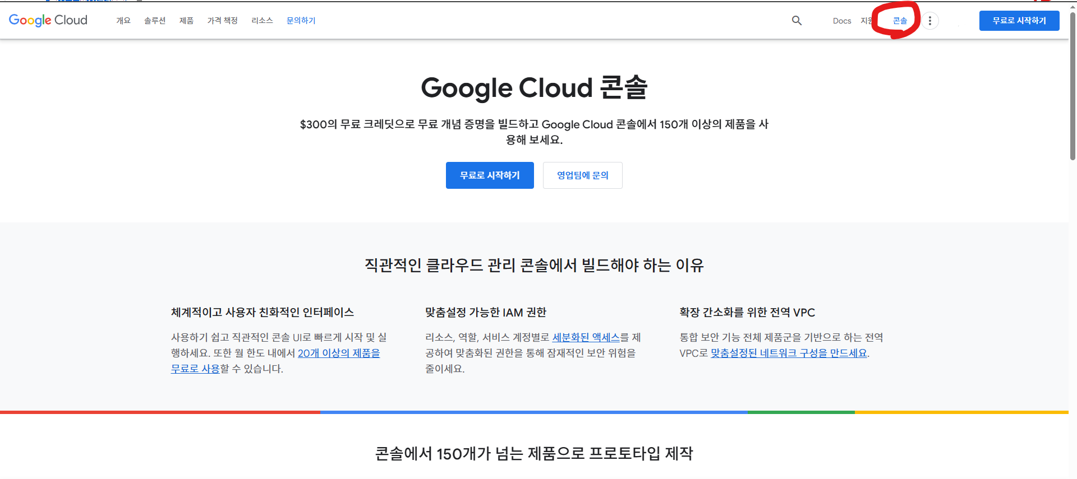1077x479 pixels.
Task: Open the three-dot more options menu
Action: coord(929,21)
